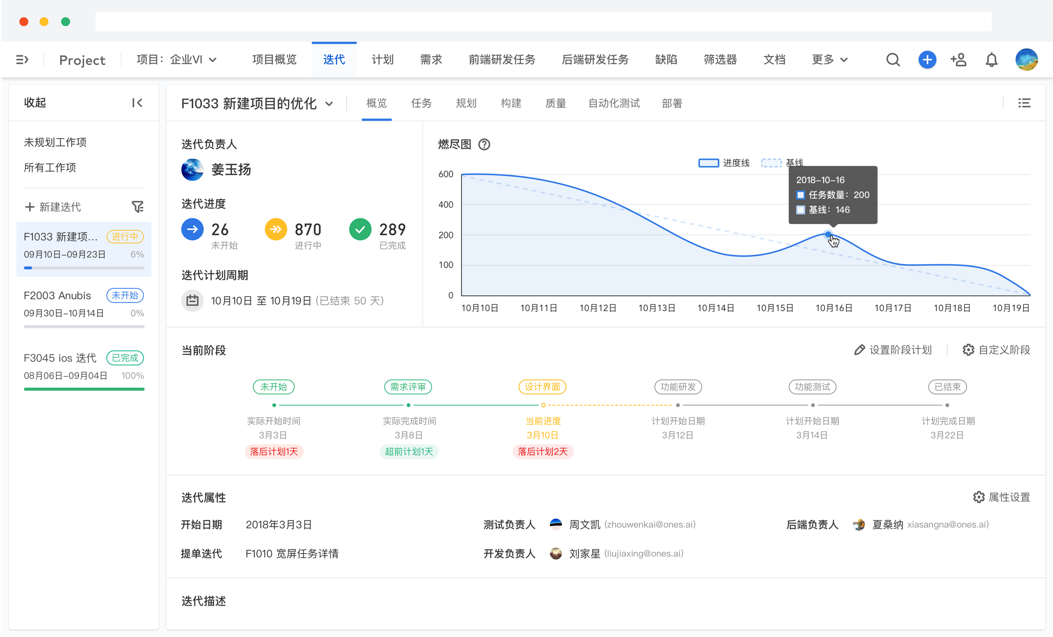Image resolution: width=1053 pixels, height=637 pixels.
Task: Click the search magnifier icon
Action: (x=892, y=59)
